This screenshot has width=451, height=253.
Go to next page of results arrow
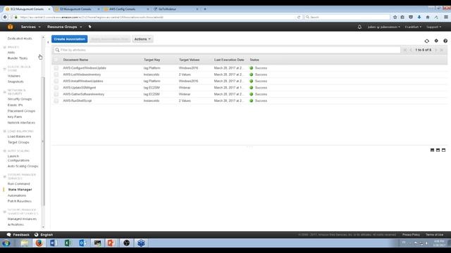click(x=436, y=50)
